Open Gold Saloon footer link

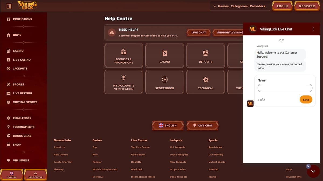coord(138,155)
